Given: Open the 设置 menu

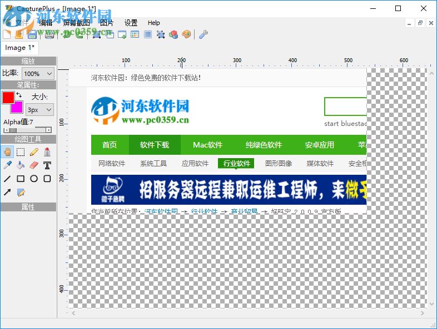Looking at the screenshot, I should (131, 23).
